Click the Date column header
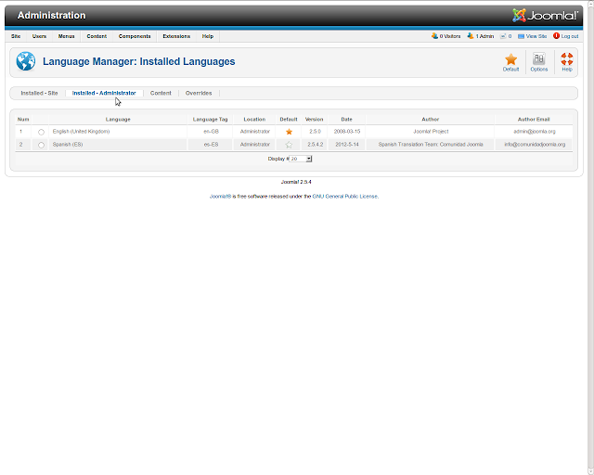 346,120
